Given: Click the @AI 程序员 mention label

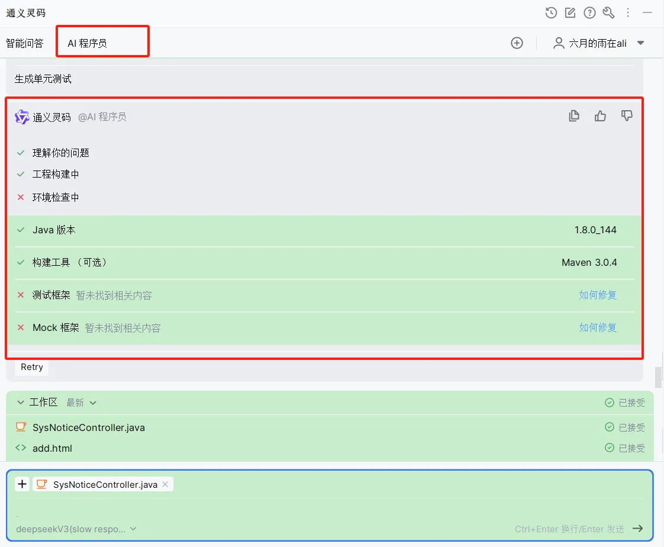Looking at the screenshot, I should coord(102,117).
